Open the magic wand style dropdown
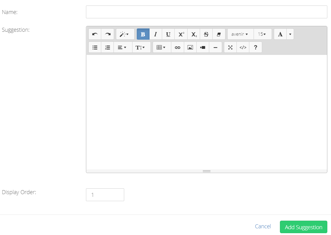This screenshot has width=331, height=235. click(x=125, y=34)
